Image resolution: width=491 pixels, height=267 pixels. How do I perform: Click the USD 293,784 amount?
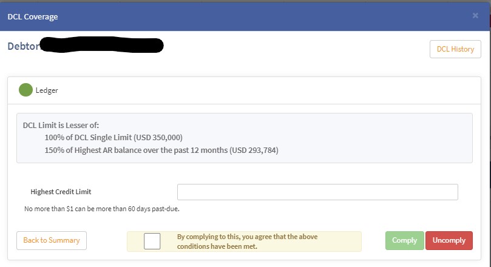point(254,150)
